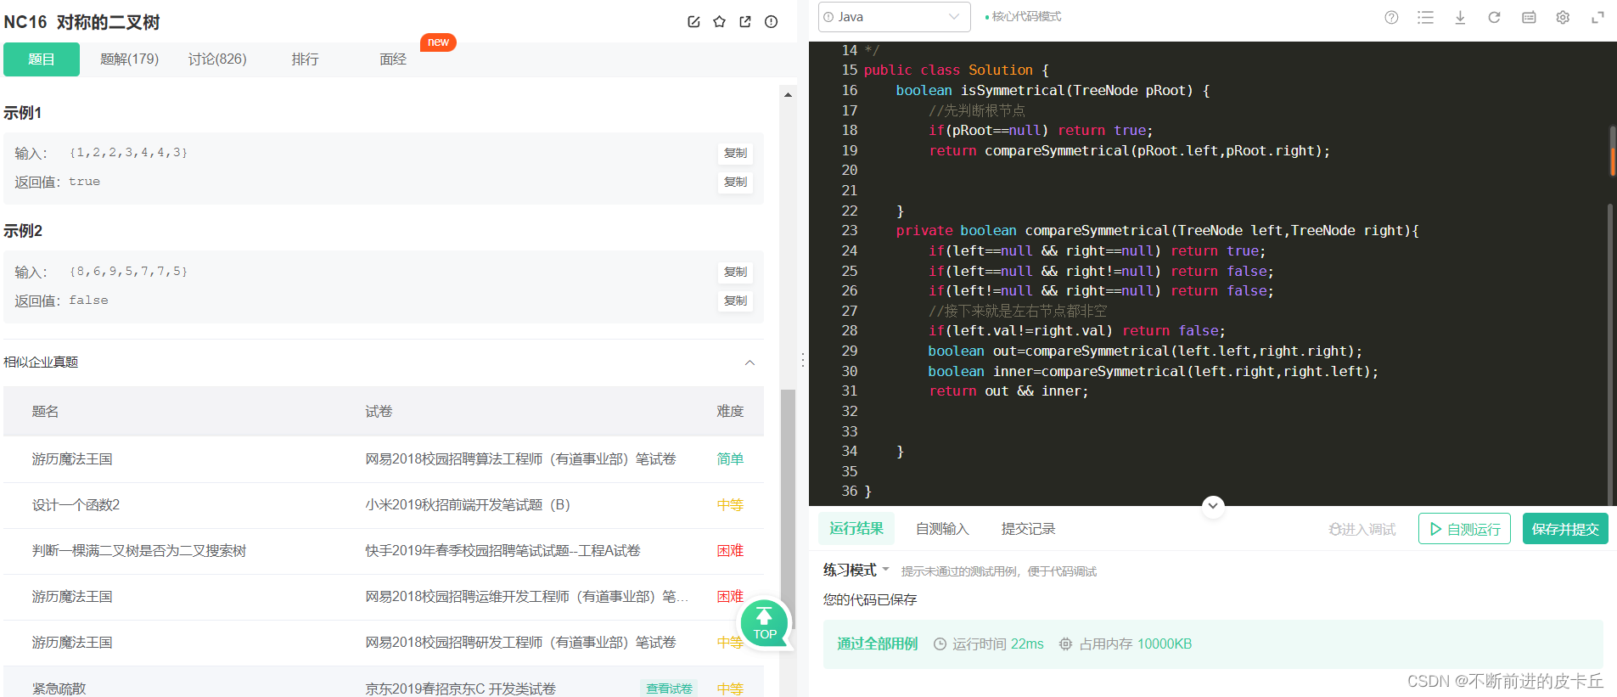This screenshot has height=697, width=1617.
Task: Select the 提交记录 tab
Action: [x=1028, y=529]
